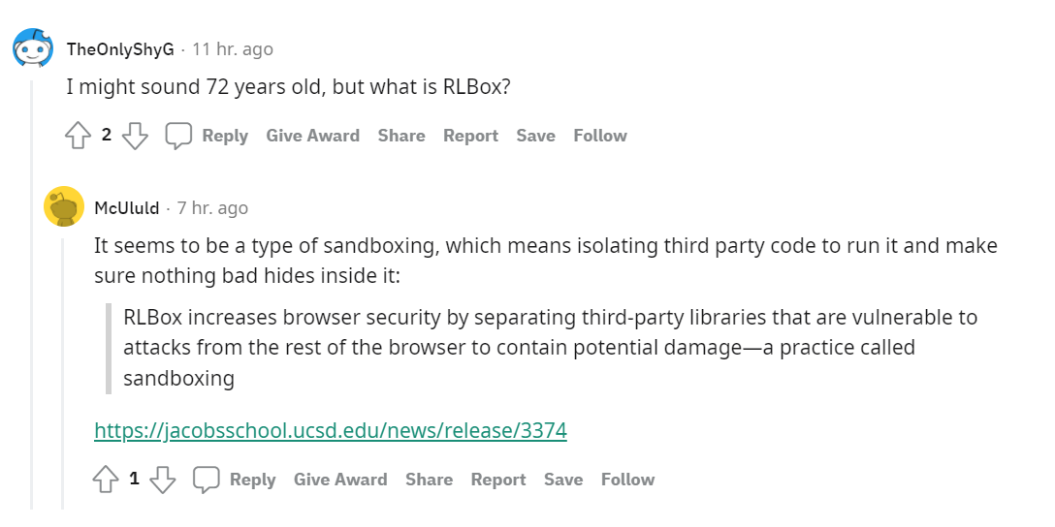
Task: Open the jacobsschool.ucsd.edu news release link
Action: coord(331,430)
